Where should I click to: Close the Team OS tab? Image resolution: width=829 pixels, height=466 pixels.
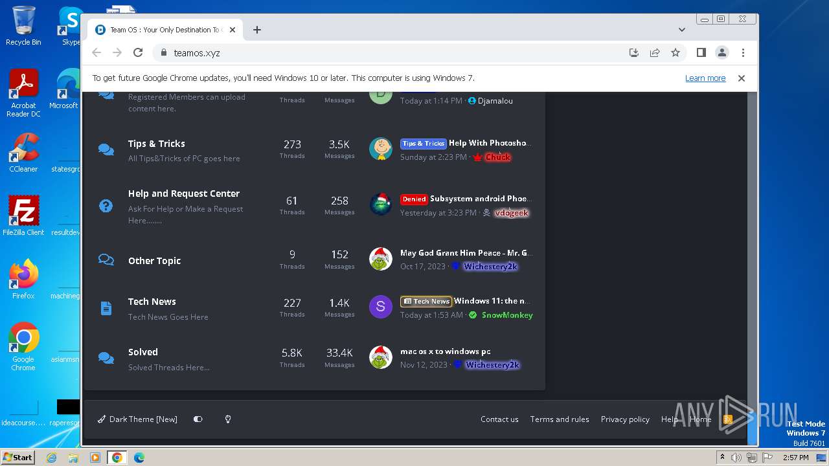point(233,30)
